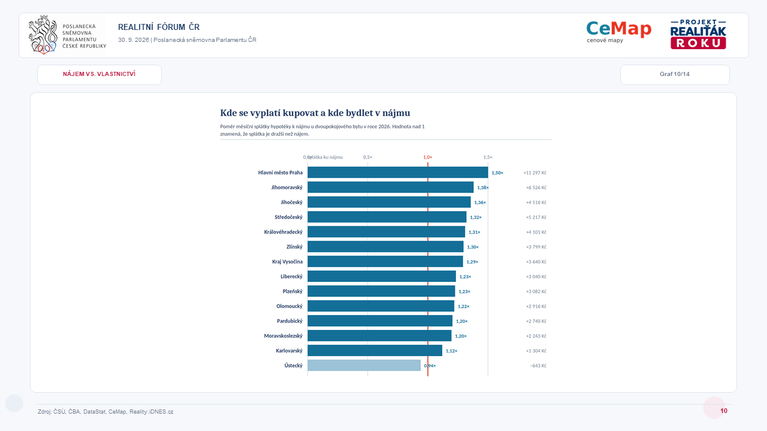Select the light-blue Ústecký bar
767x431 pixels.
tap(364, 365)
